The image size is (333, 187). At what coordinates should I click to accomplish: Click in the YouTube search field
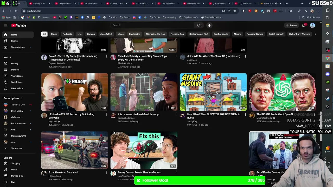pos(152,25)
